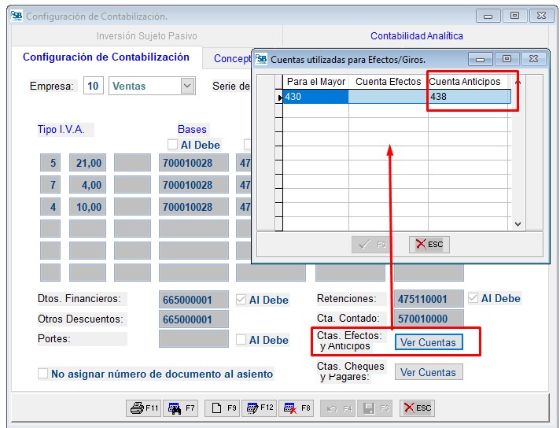
Task: Click the F9 new record button
Action: coord(223,408)
